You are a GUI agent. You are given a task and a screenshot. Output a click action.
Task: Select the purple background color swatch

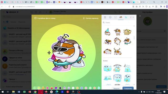tap(56, 88)
